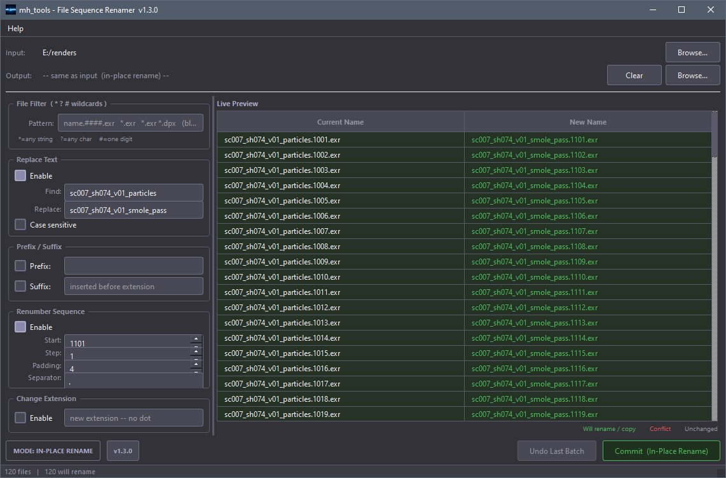Toggle the Case sensitive checkbox
Image resolution: width=726 pixels, height=478 pixels.
[x=20, y=225]
